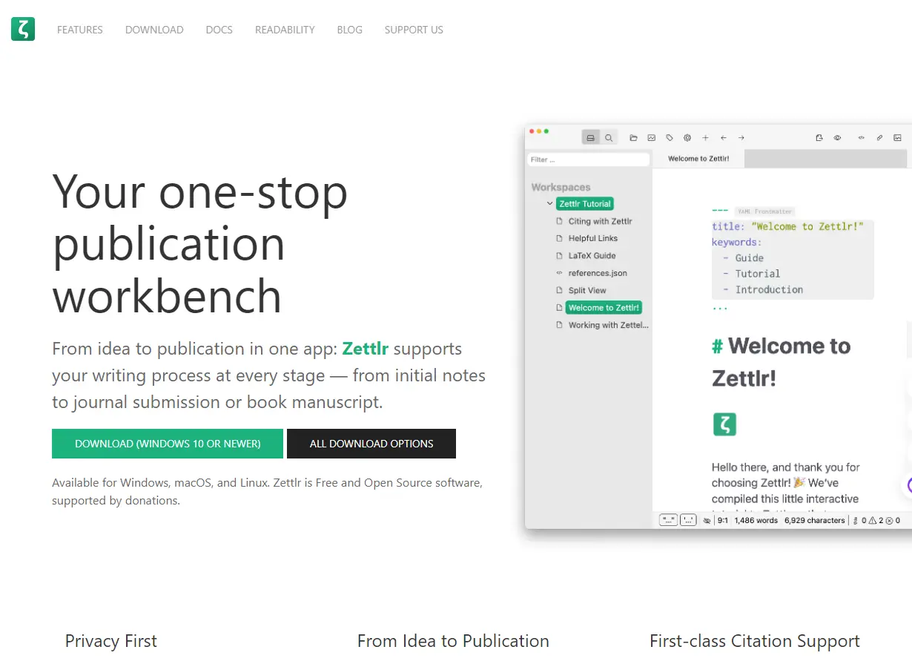Viewport: 912px width, 664px height.
Task: Open the DOCS menu item
Action: [x=219, y=30]
